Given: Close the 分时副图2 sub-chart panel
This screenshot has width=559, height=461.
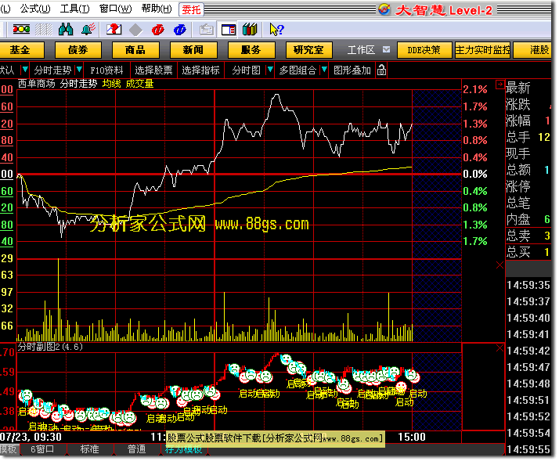Looking at the screenshot, I should tap(499, 348).
